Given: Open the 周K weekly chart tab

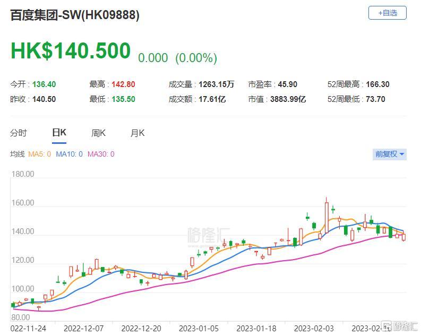Looking at the screenshot, I should tap(98, 133).
